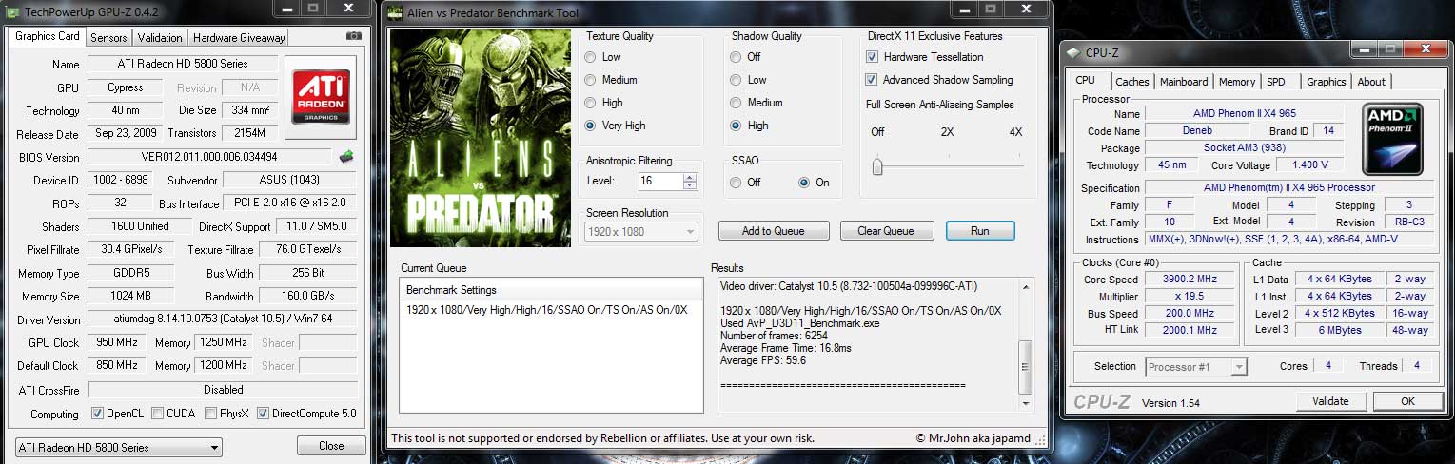Open the Graphics tab in CPU-Z

click(x=1326, y=82)
